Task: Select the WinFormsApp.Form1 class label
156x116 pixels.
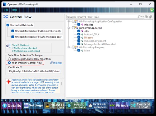Action: pos(90,28)
